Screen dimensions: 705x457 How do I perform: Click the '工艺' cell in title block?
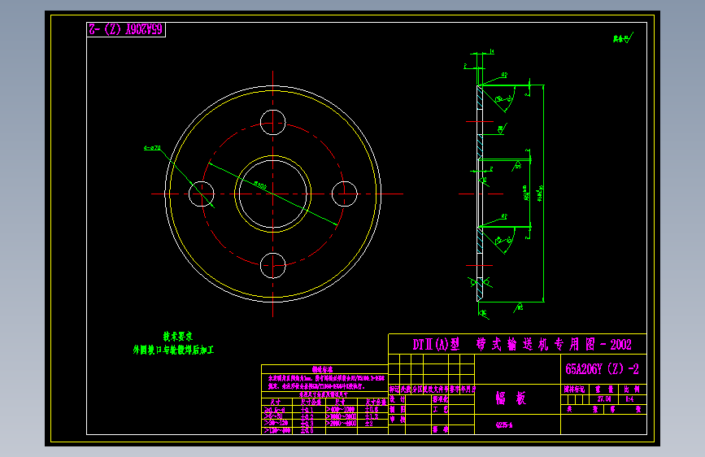point(440,409)
